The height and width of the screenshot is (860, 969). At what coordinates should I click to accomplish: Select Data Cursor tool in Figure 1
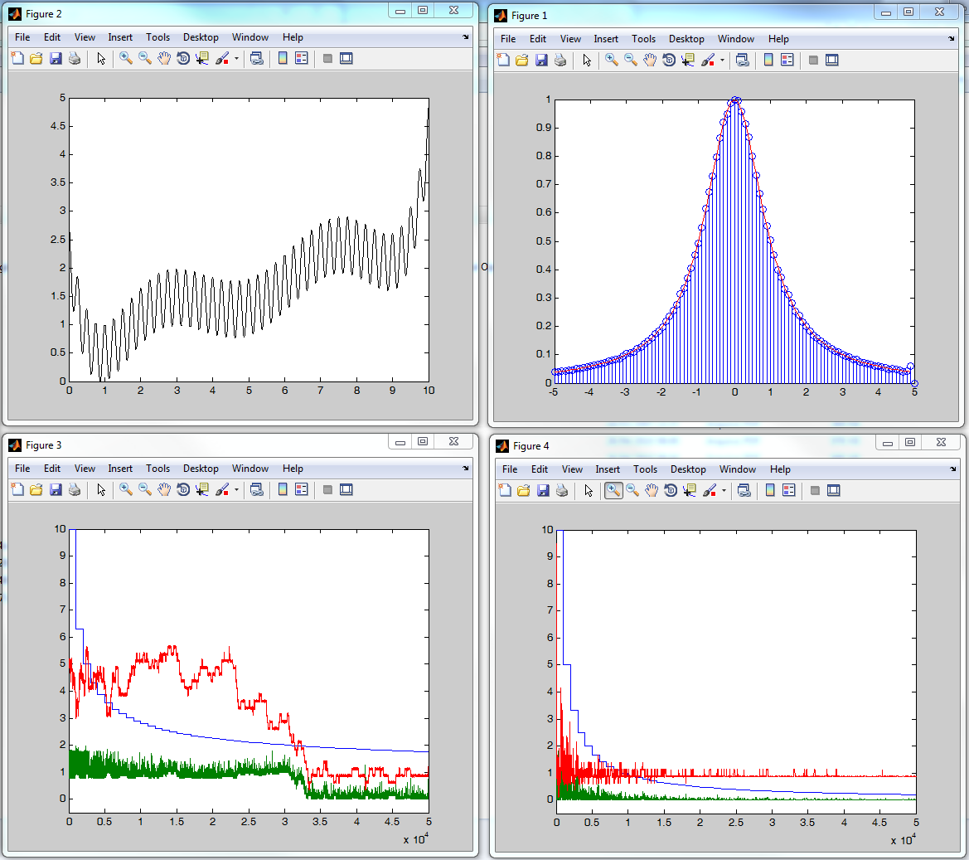click(x=688, y=60)
